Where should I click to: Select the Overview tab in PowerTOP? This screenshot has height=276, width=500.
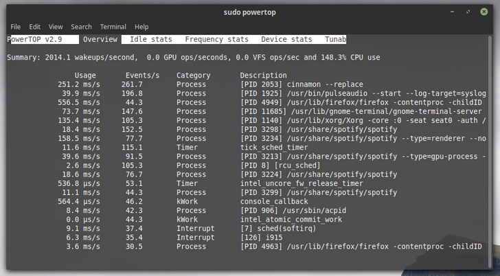pyautogui.click(x=100, y=40)
